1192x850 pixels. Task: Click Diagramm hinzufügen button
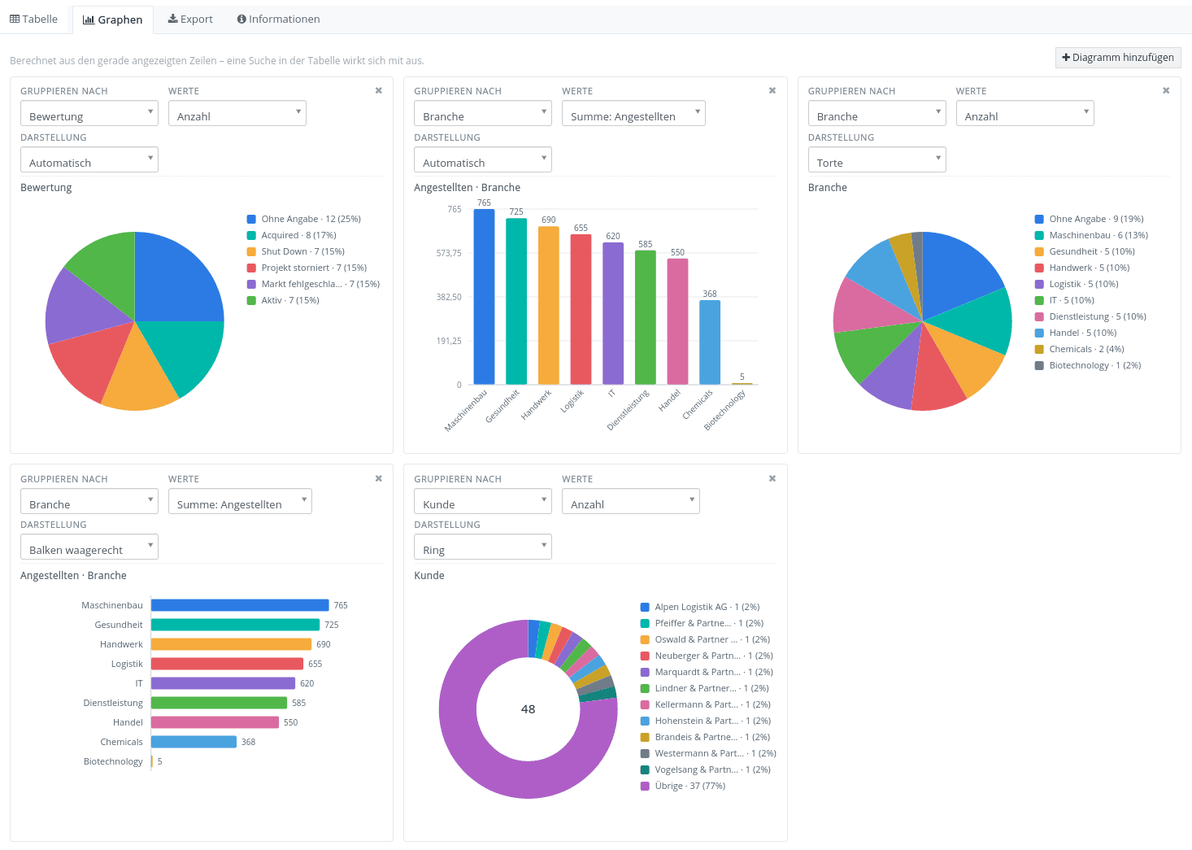tap(1118, 57)
